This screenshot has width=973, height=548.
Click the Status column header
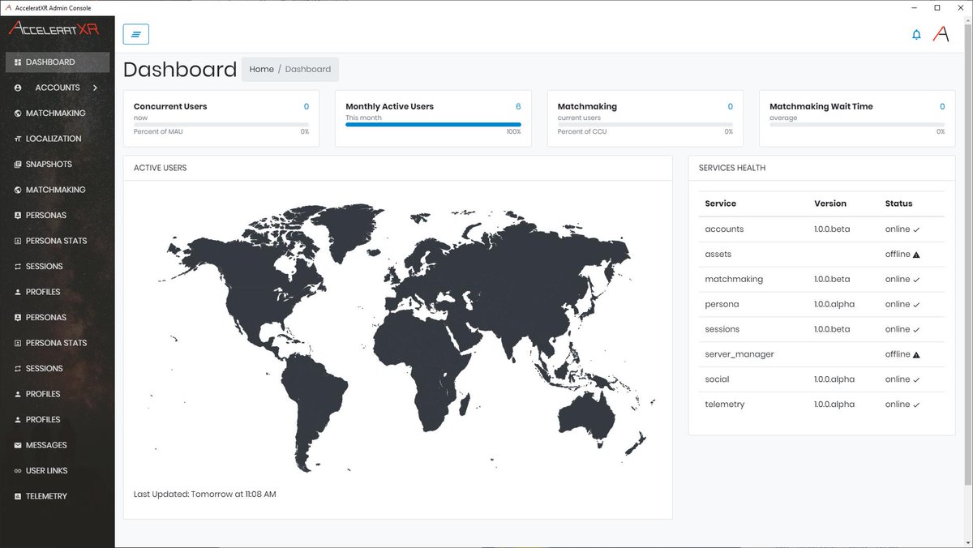(x=898, y=203)
